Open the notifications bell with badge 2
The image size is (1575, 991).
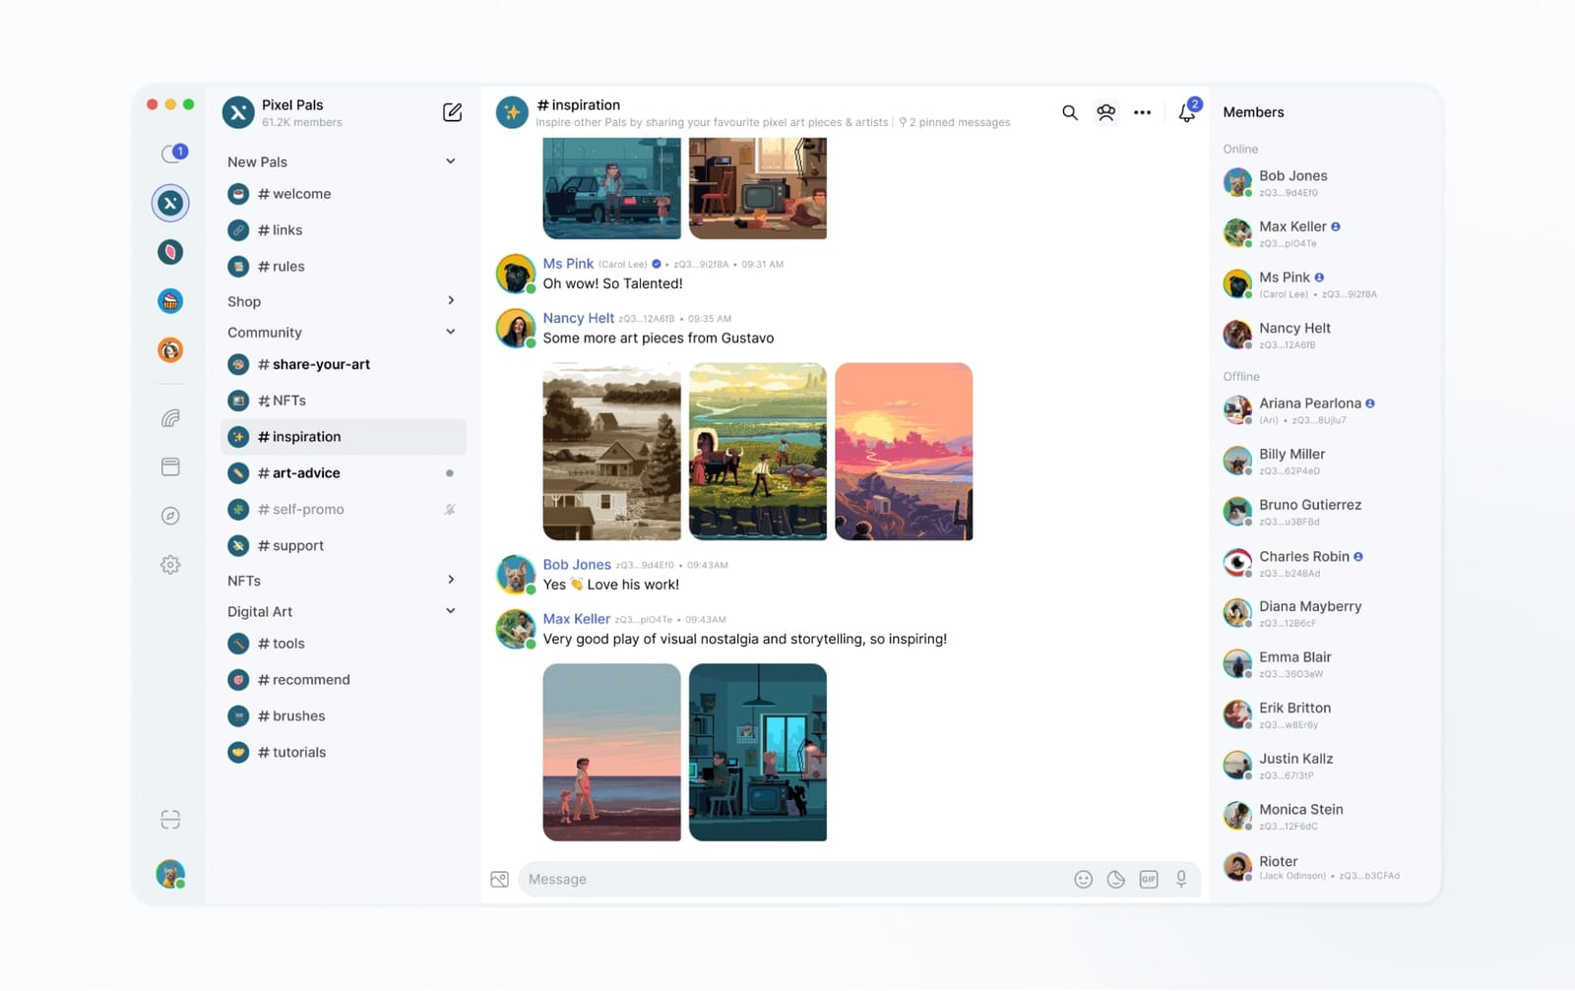pos(1186,112)
